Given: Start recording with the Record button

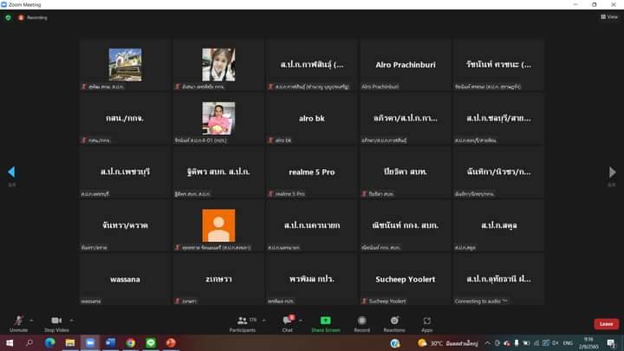Looking at the screenshot, I should (361, 322).
